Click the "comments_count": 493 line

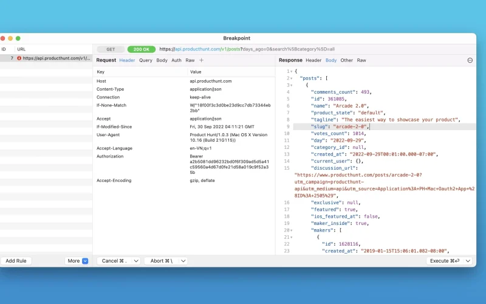[x=341, y=92]
